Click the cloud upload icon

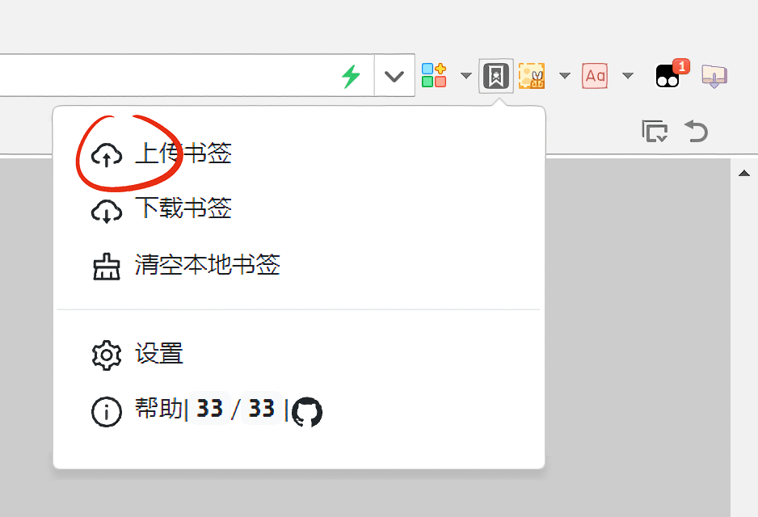[x=107, y=155]
